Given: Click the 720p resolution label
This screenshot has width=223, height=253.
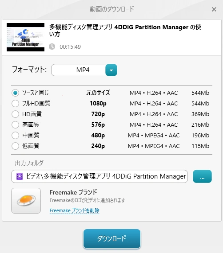Looking at the screenshot, I should coord(98,114).
